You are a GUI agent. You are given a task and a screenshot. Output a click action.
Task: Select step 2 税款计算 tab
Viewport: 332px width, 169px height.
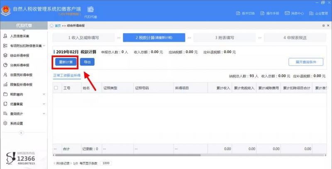(x=154, y=38)
